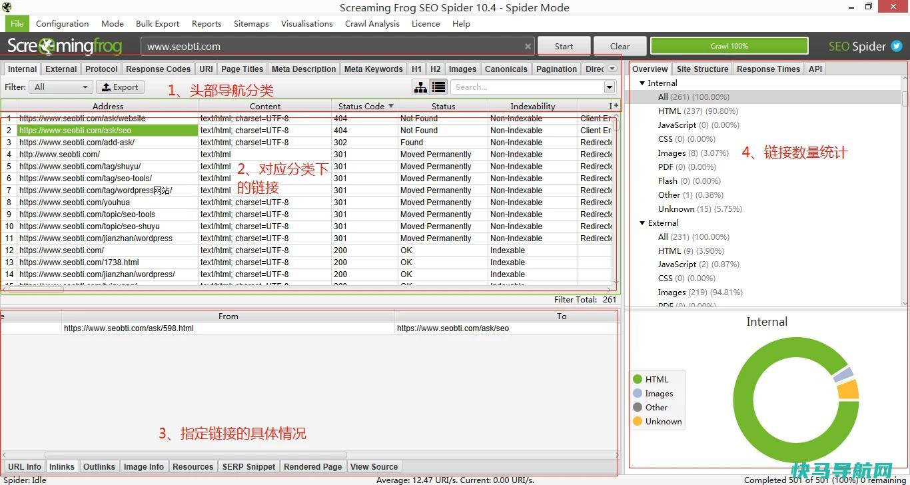Viewport: 910px width, 485px height.
Task: Open the Image Info bottom tab
Action: pyautogui.click(x=144, y=466)
